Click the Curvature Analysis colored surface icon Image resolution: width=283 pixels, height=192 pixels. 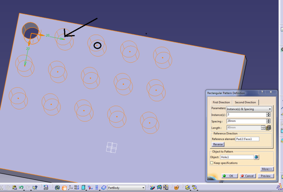point(159,187)
